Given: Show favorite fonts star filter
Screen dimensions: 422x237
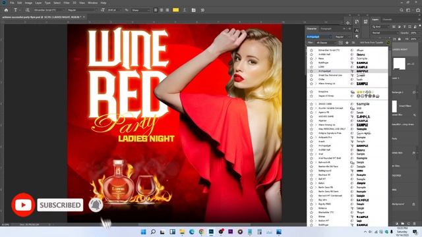Looking at the screenshot, I should [347, 43].
